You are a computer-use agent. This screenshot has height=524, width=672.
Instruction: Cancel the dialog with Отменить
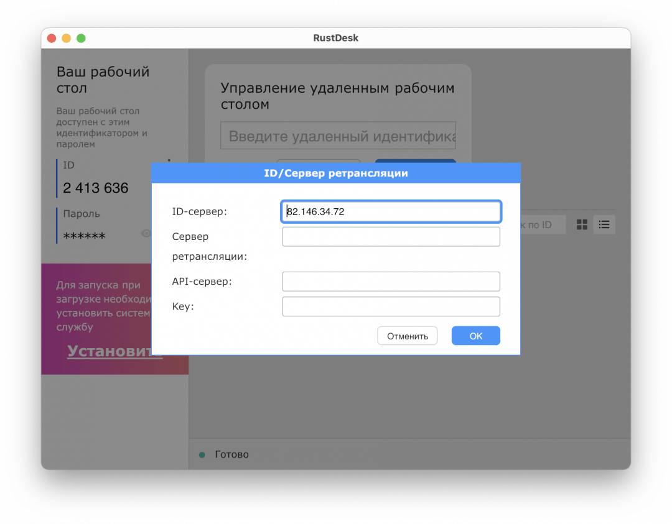(x=407, y=336)
